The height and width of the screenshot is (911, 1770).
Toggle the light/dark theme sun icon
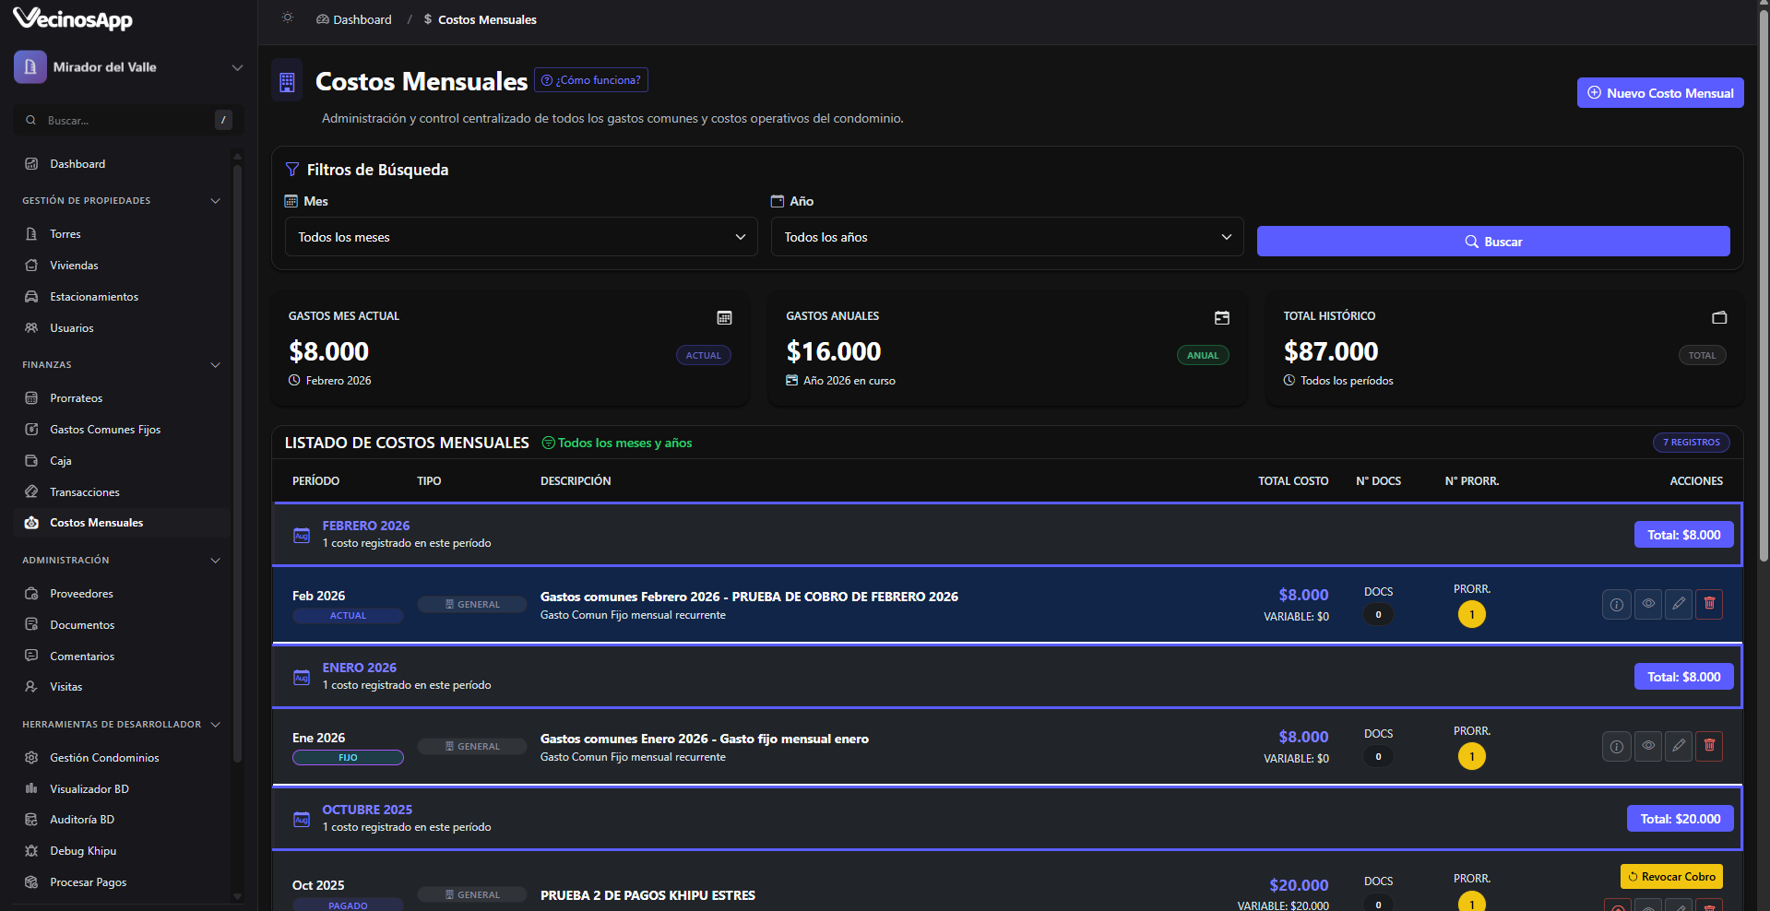pyautogui.click(x=288, y=18)
